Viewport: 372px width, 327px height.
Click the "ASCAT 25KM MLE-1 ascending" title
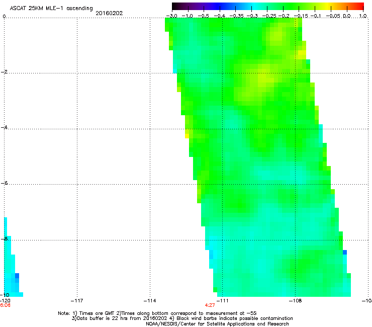(x=51, y=9)
